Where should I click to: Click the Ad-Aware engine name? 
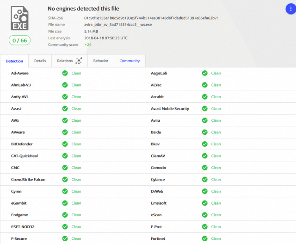(x=20, y=73)
